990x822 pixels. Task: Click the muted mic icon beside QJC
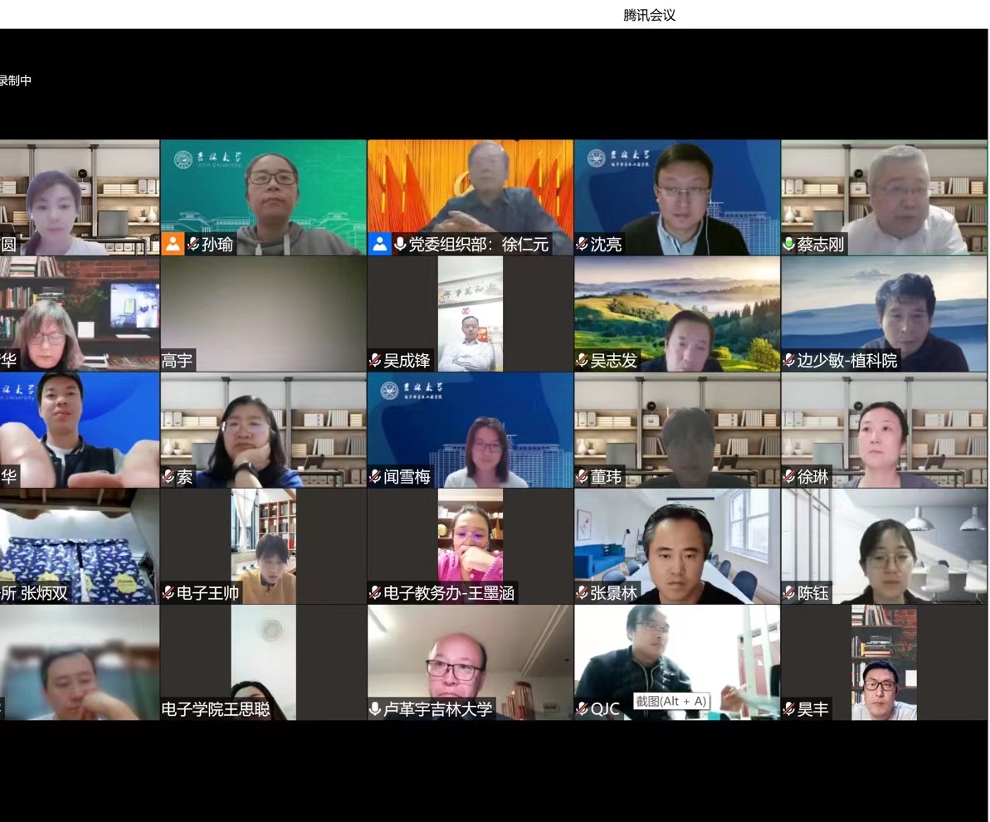click(582, 709)
